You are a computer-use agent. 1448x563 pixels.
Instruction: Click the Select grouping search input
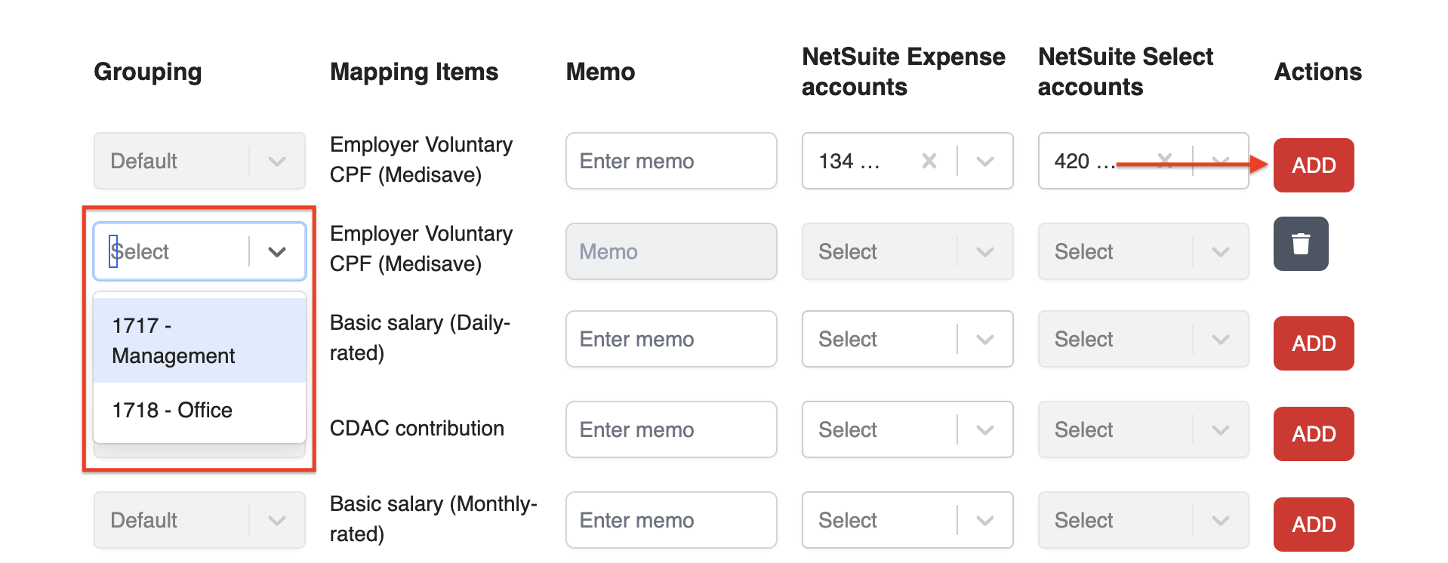pyautogui.click(x=174, y=251)
